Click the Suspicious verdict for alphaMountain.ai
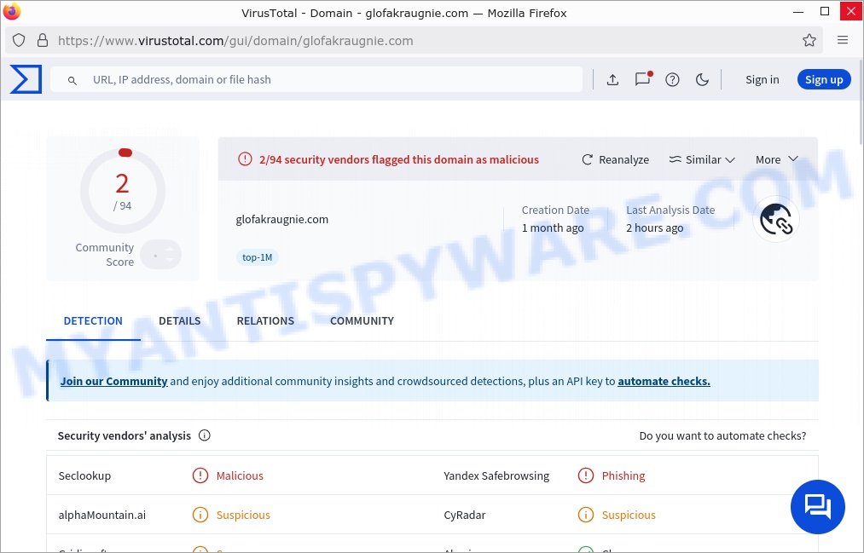Viewport: 864px width, 553px height. click(243, 515)
